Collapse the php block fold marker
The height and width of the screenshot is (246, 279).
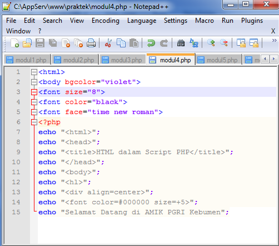tap(34, 122)
